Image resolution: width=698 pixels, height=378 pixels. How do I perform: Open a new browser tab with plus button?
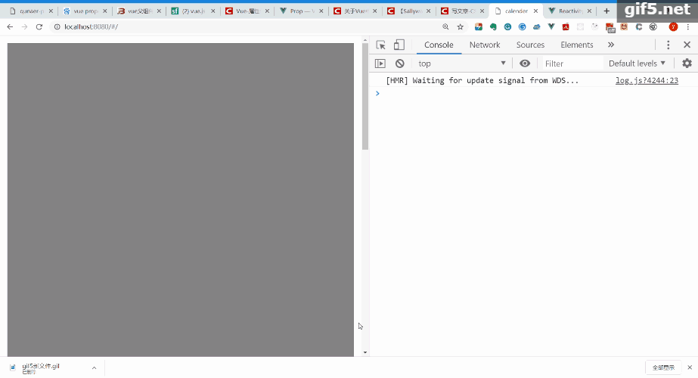(x=606, y=11)
